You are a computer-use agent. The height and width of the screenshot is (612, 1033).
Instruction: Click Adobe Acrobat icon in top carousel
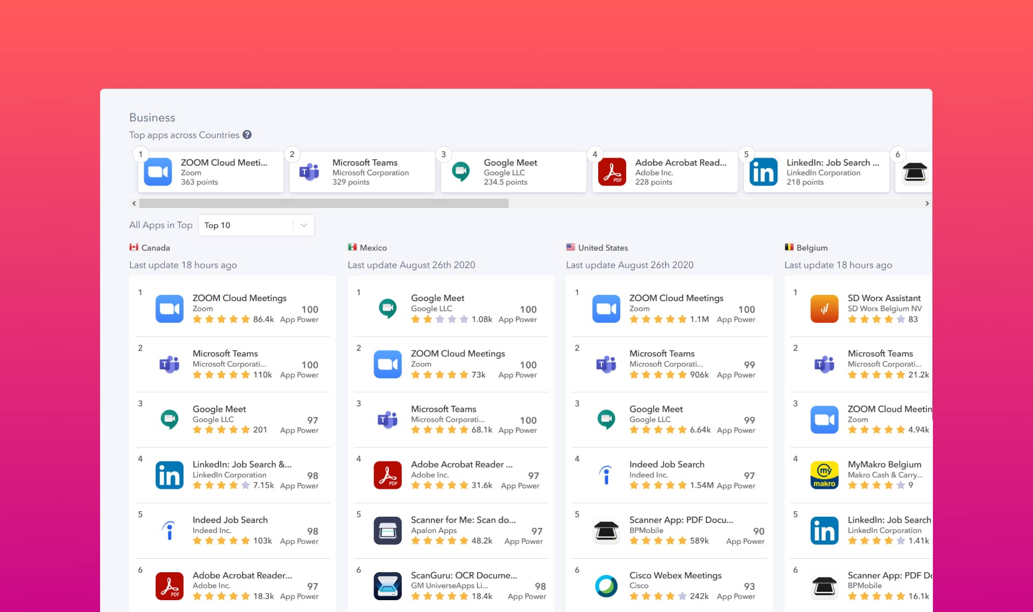click(612, 172)
